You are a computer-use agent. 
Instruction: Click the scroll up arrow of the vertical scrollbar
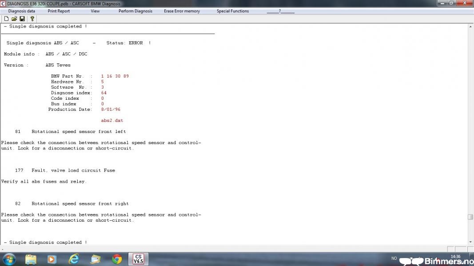point(470,27)
